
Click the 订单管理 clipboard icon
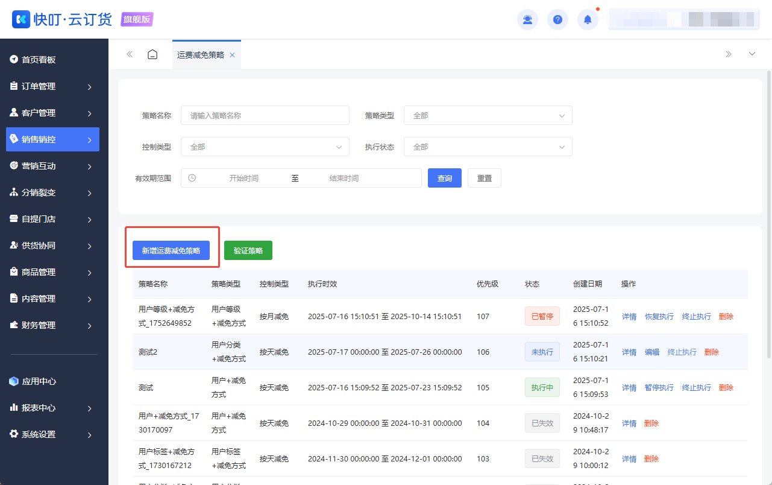pos(14,86)
